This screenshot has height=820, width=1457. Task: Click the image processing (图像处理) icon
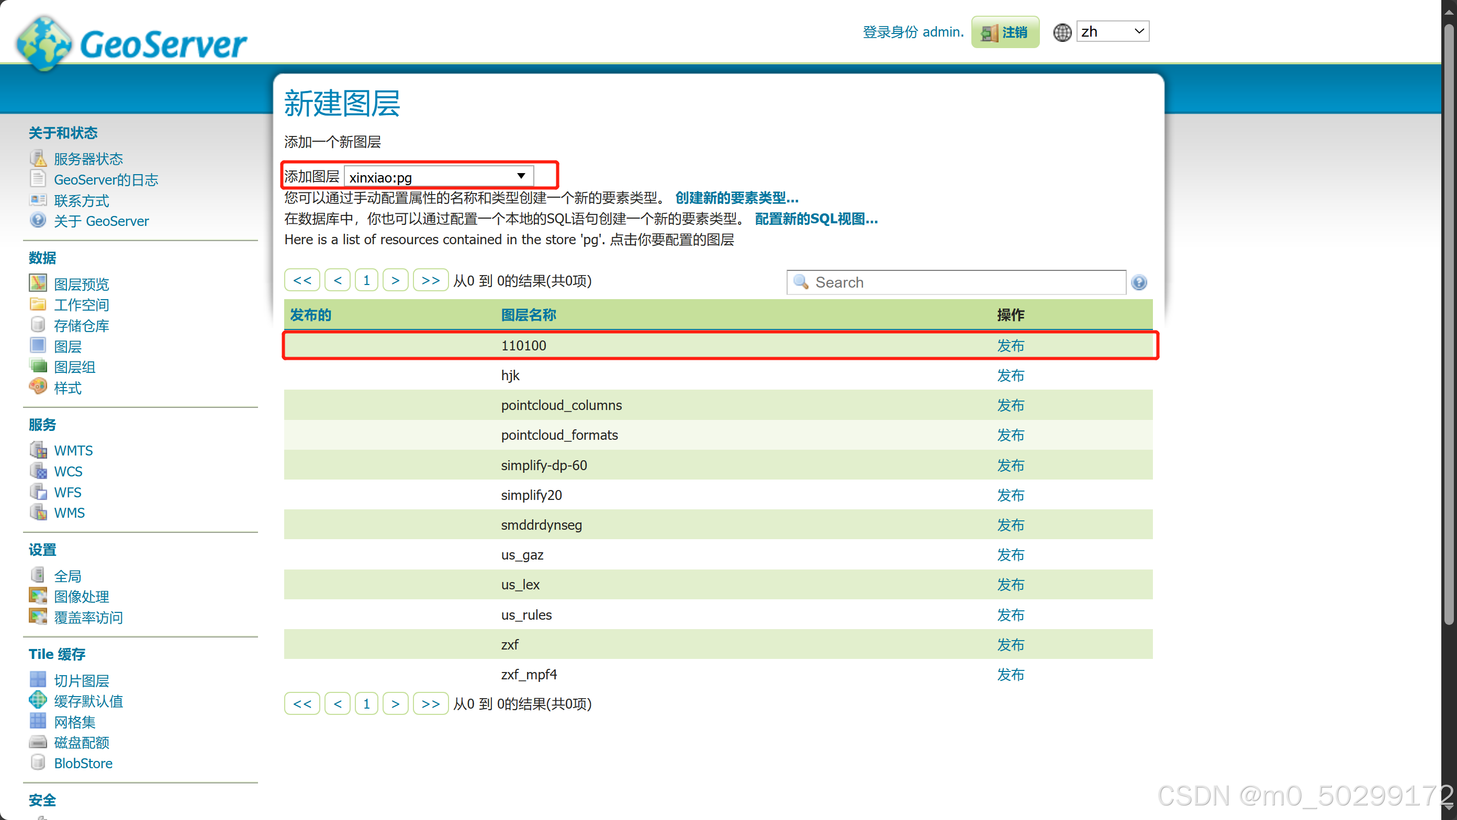pyautogui.click(x=38, y=596)
